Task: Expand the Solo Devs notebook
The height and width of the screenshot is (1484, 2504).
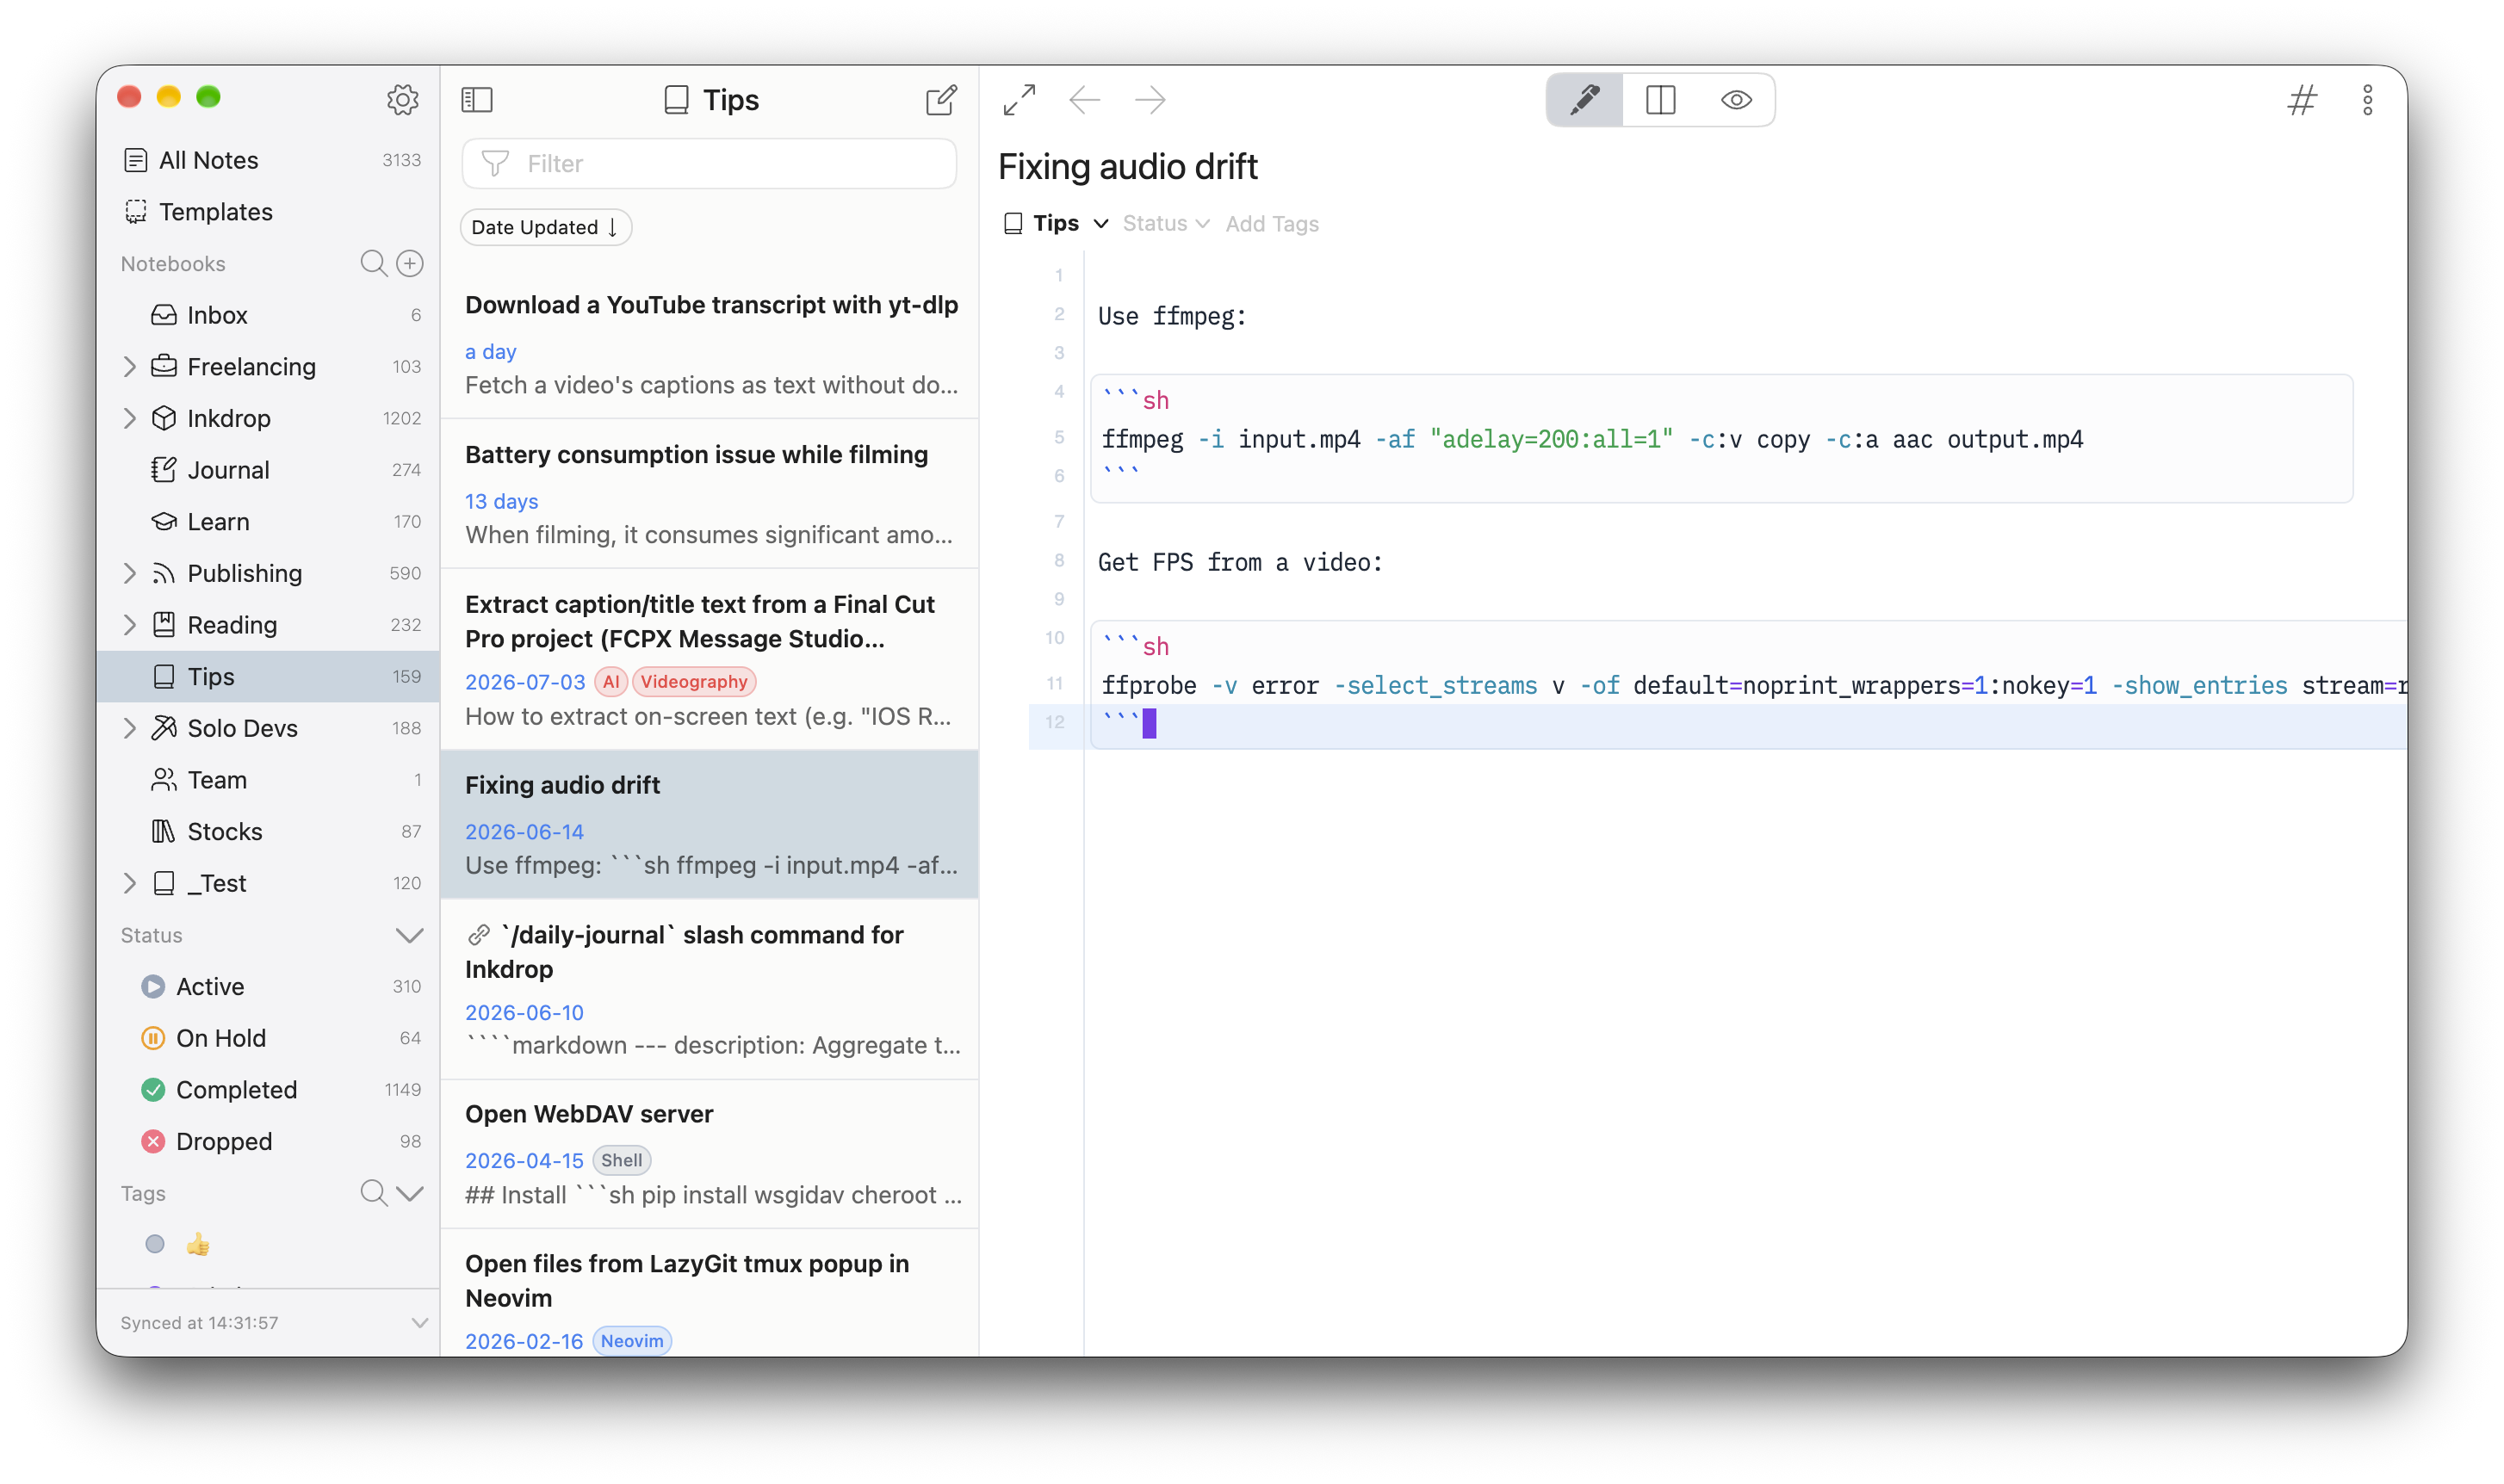Action: (x=129, y=728)
